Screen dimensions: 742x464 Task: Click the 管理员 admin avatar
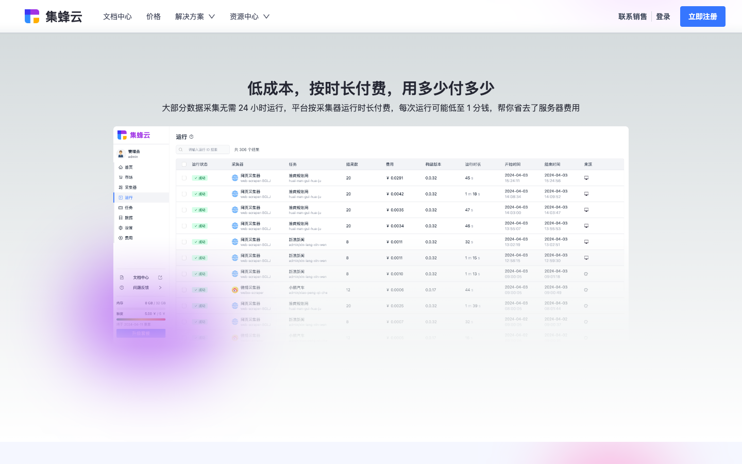click(x=121, y=154)
